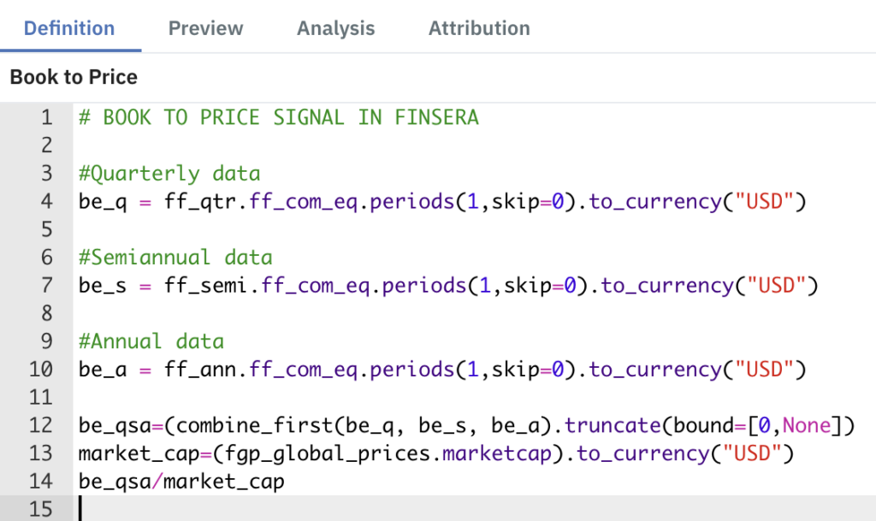This screenshot has height=521, width=876.
Task: Click the be_qsa/market_cap expression
Action: [181, 482]
